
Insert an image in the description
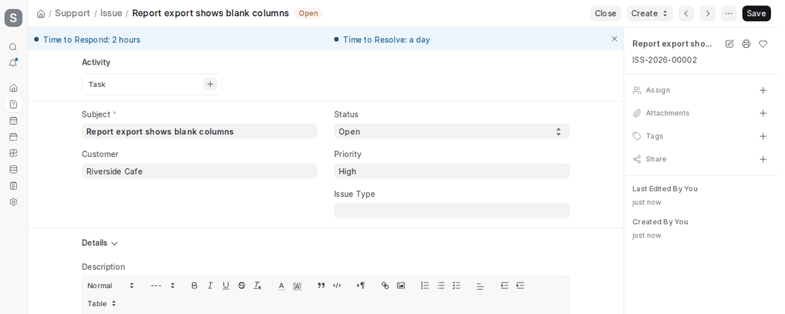pos(400,285)
